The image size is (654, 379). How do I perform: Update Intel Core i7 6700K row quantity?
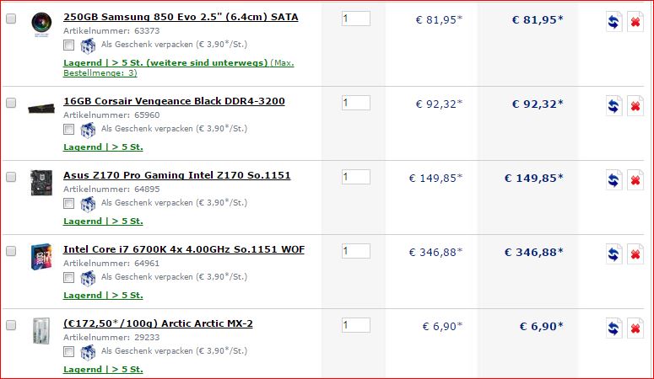613,254
